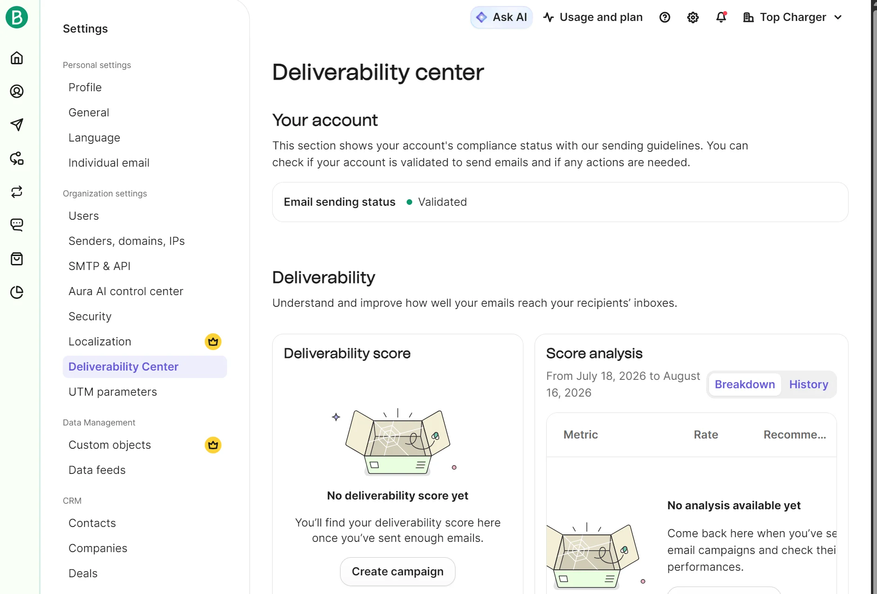Viewport: 877px width, 594px height.
Task: Open Senders, domains, IPs
Action: (x=127, y=241)
